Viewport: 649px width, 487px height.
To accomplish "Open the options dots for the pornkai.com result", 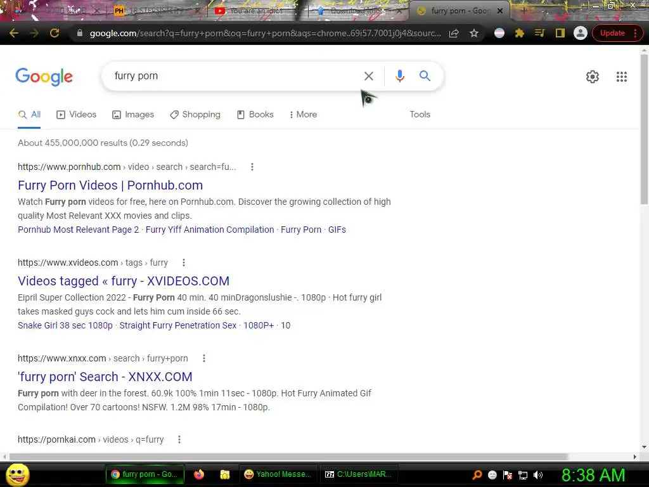I will tap(179, 439).
